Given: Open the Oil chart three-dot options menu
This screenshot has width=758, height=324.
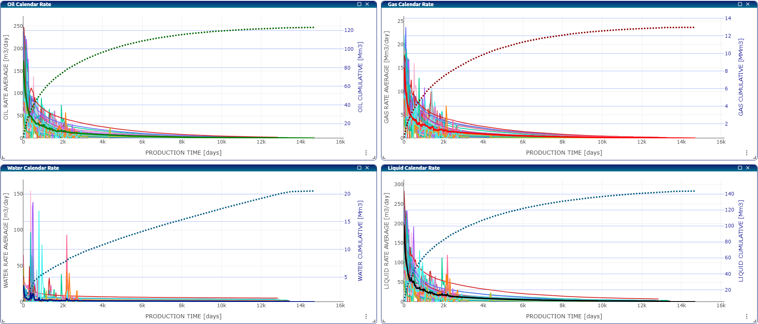Looking at the screenshot, I should (366, 153).
